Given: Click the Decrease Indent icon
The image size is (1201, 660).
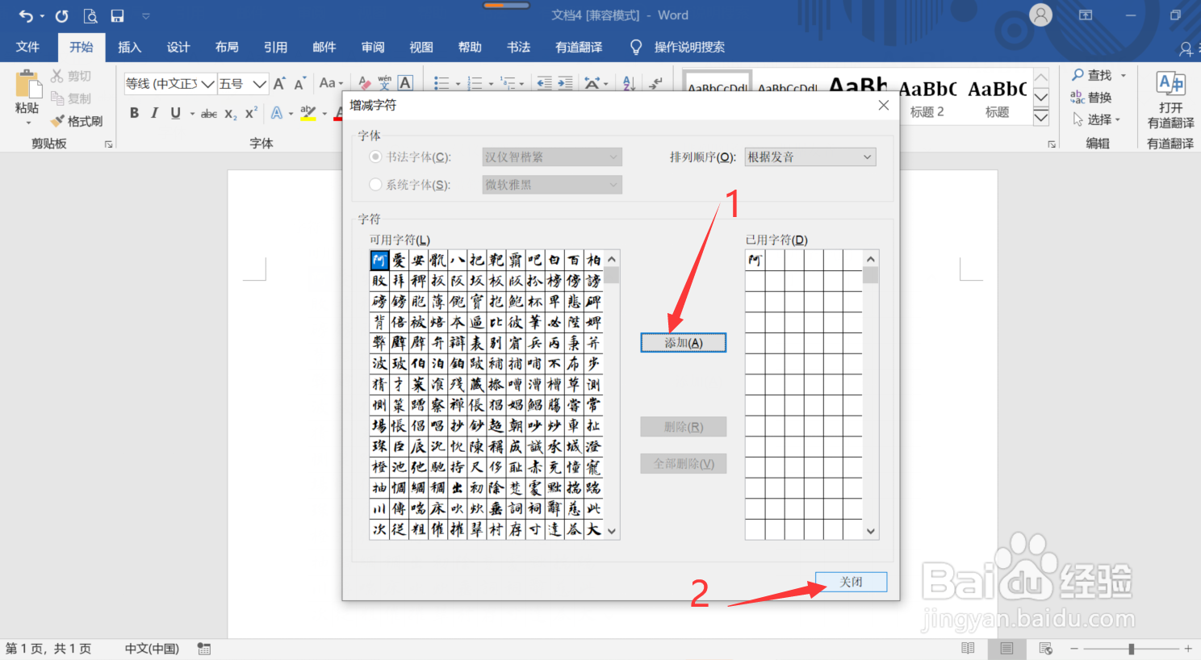Looking at the screenshot, I should click(545, 83).
